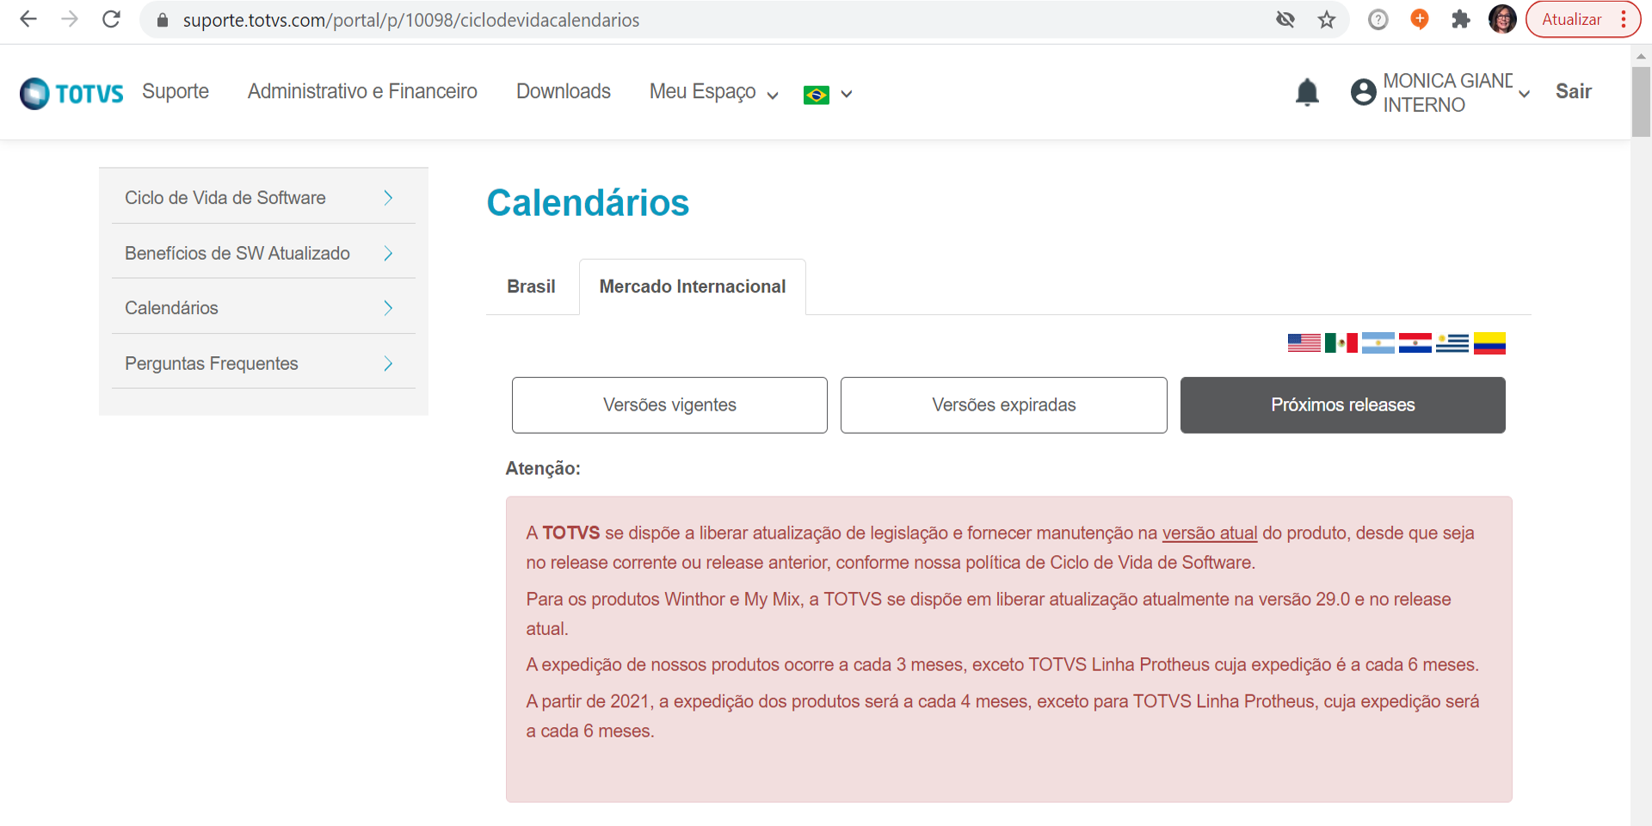The width and height of the screenshot is (1652, 826).
Task: Click the crossed-out eye icon in address bar
Action: (x=1285, y=19)
